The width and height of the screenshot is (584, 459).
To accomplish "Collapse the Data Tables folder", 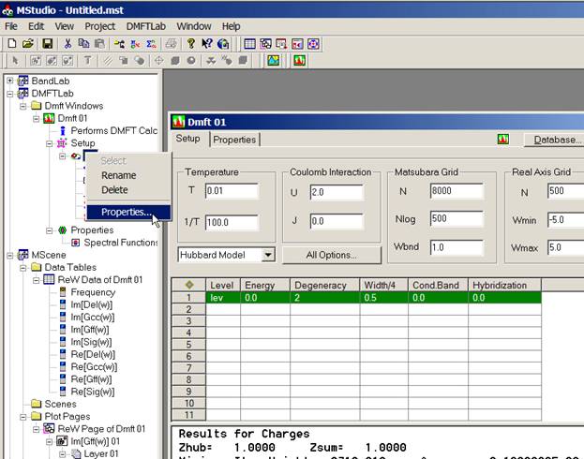I will point(23,267).
